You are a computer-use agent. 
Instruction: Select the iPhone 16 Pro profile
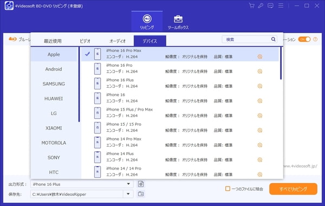point(180,68)
